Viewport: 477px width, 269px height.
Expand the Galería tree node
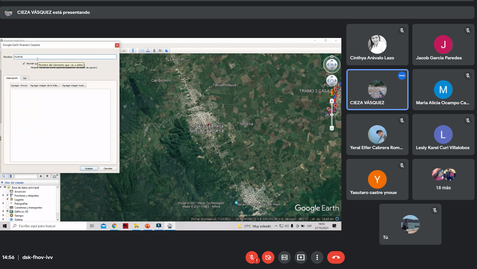tap(3, 219)
